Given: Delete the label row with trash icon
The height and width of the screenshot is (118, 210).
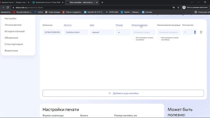Looking at the screenshot, I should (x=201, y=32).
